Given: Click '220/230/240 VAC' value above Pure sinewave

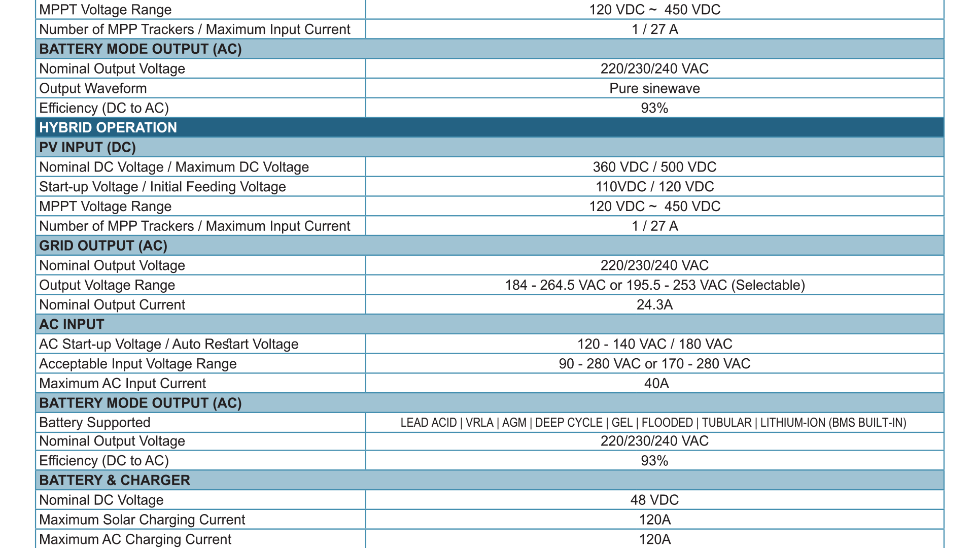Looking at the screenshot, I should click(654, 68).
